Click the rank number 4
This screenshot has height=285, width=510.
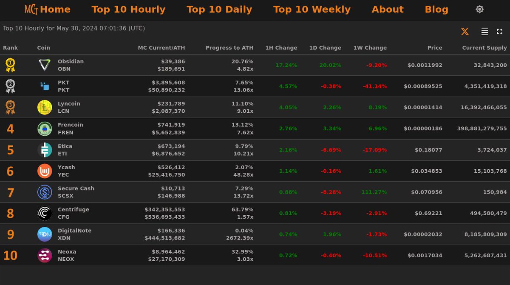click(10, 129)
